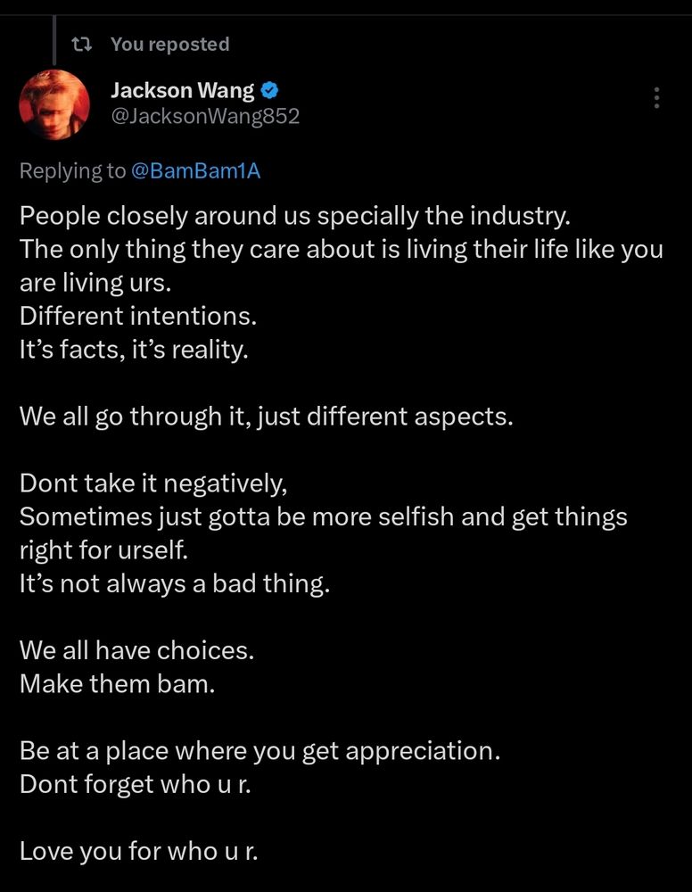Click the "Different intentions." line
Image resolution: width=692 pixels, height=892 pixels.
coord(135,316)
